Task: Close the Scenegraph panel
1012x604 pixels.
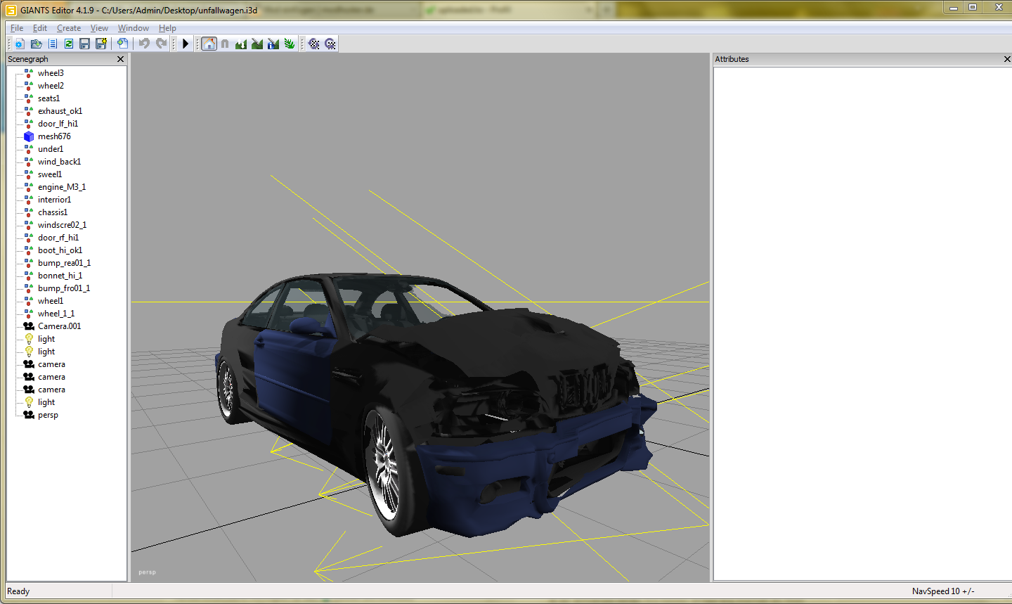Action: [120, 59]
